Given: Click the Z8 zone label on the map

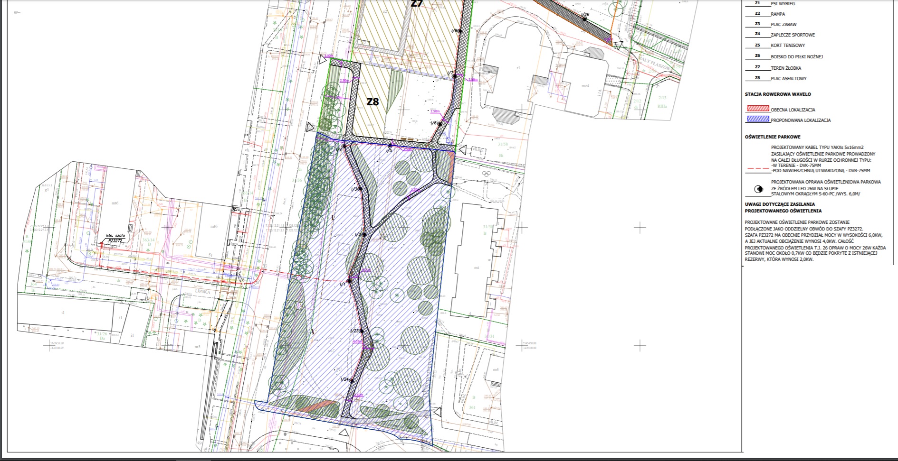Looking at the screenshot, I should click(373, 101).
